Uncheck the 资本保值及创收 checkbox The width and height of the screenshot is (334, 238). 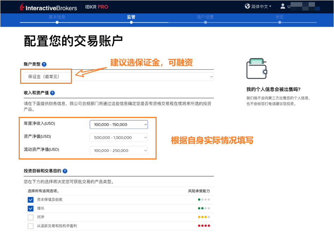pyautogui.click(x=31, y=200)
